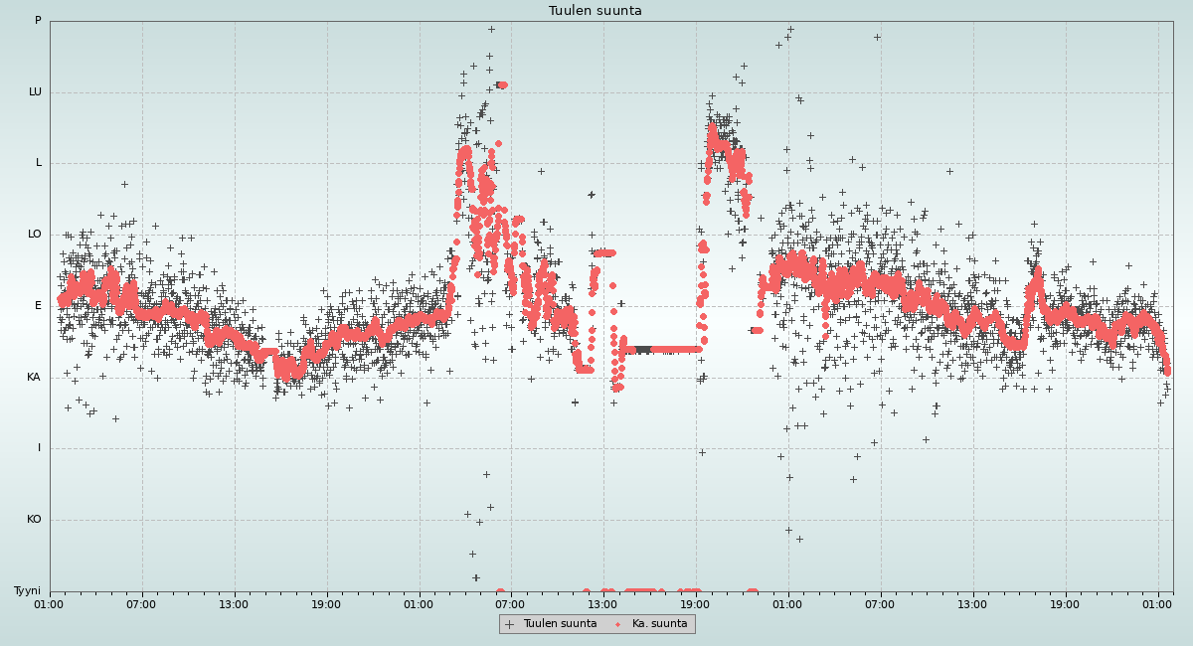Click the rightmost '01:00' time axis label

pos(1157,603)
